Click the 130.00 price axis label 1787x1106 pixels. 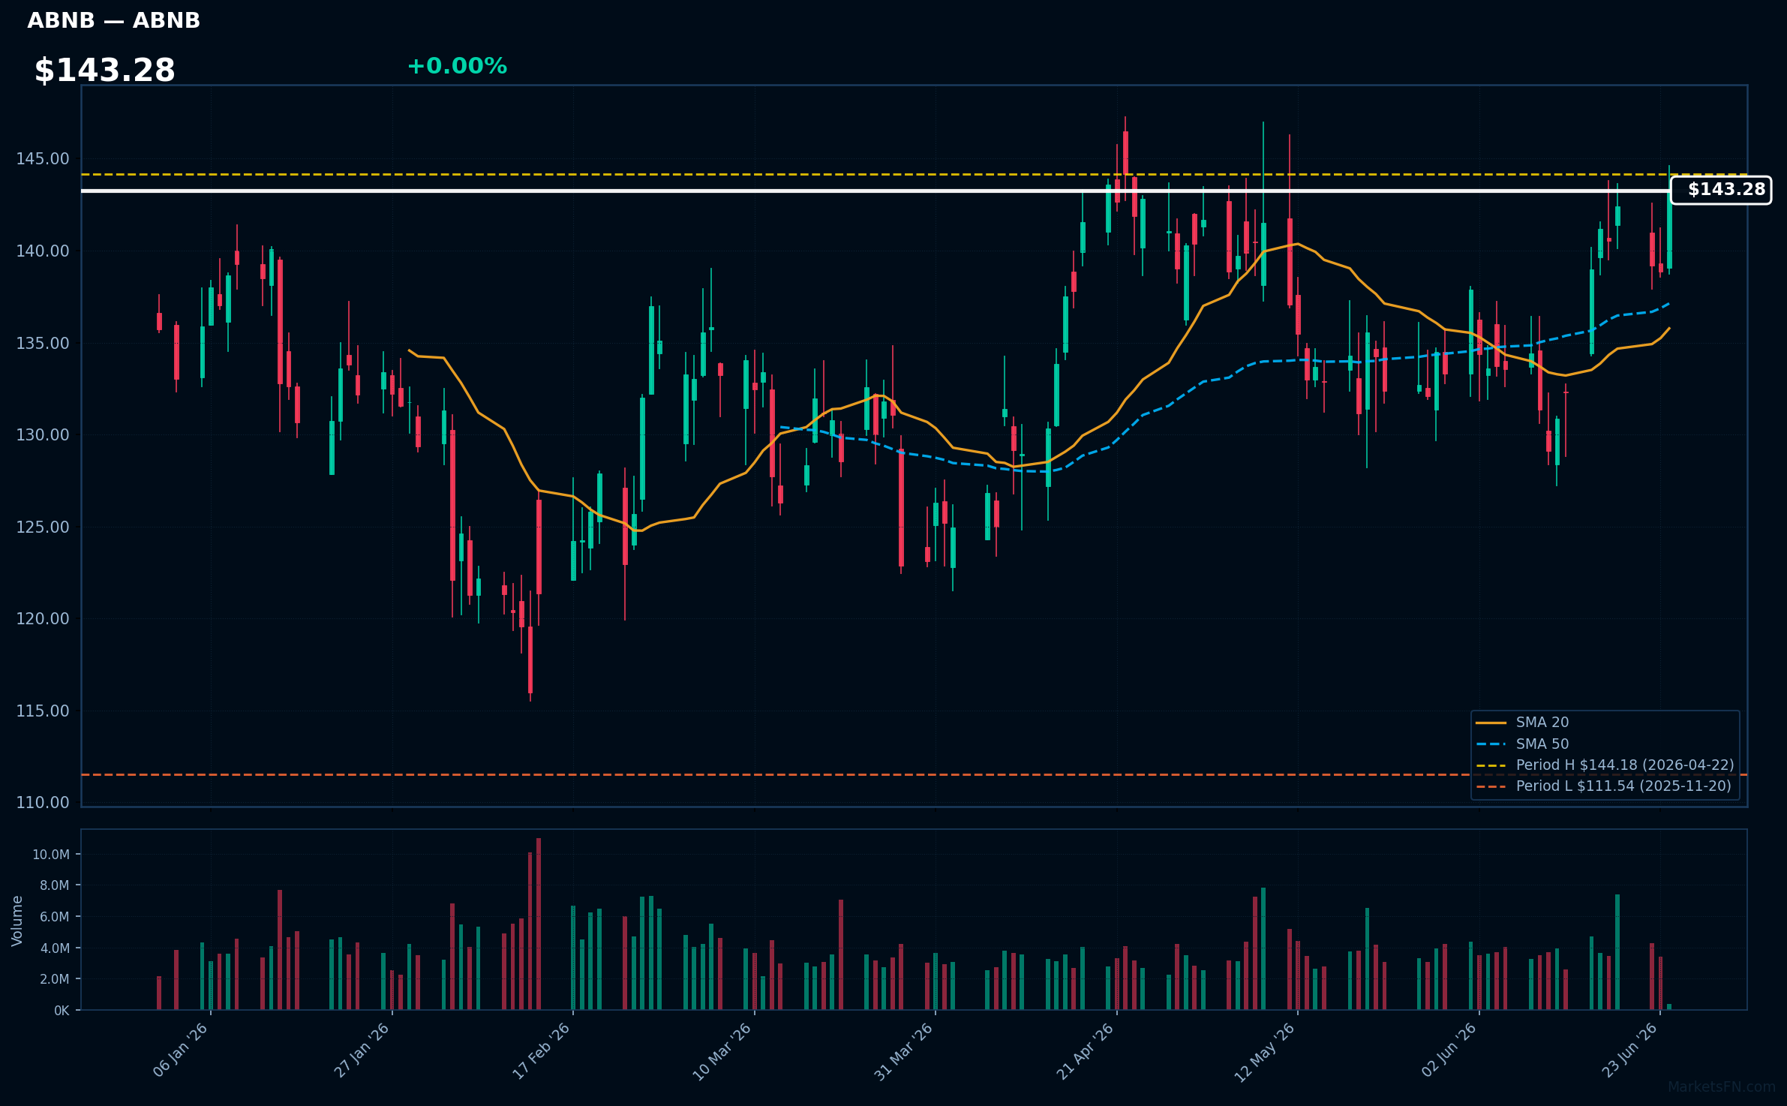(x=43, y=435)
